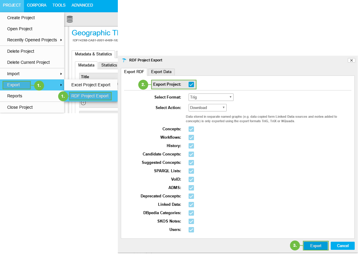Open the Select Format dropdown
This screenshot has height=254, width=358.
[x=211, y=97]
